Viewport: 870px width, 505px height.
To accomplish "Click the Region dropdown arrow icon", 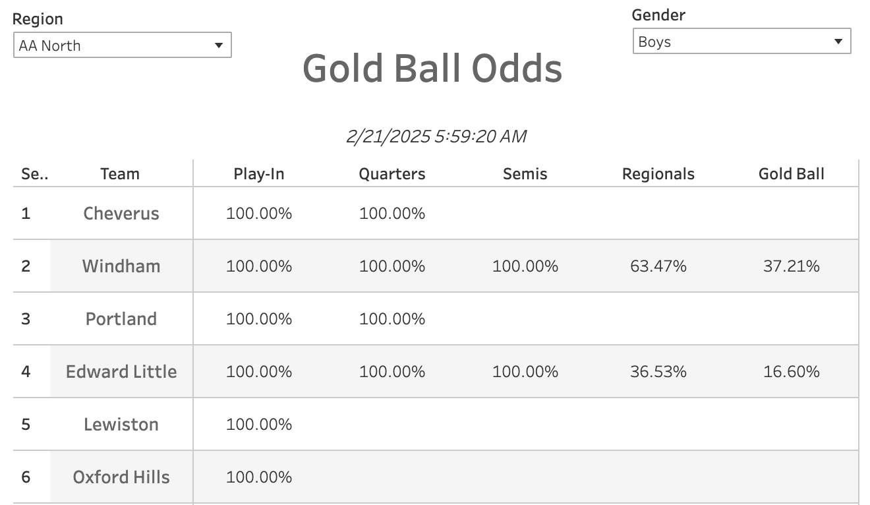I will (x=219, y=45).
